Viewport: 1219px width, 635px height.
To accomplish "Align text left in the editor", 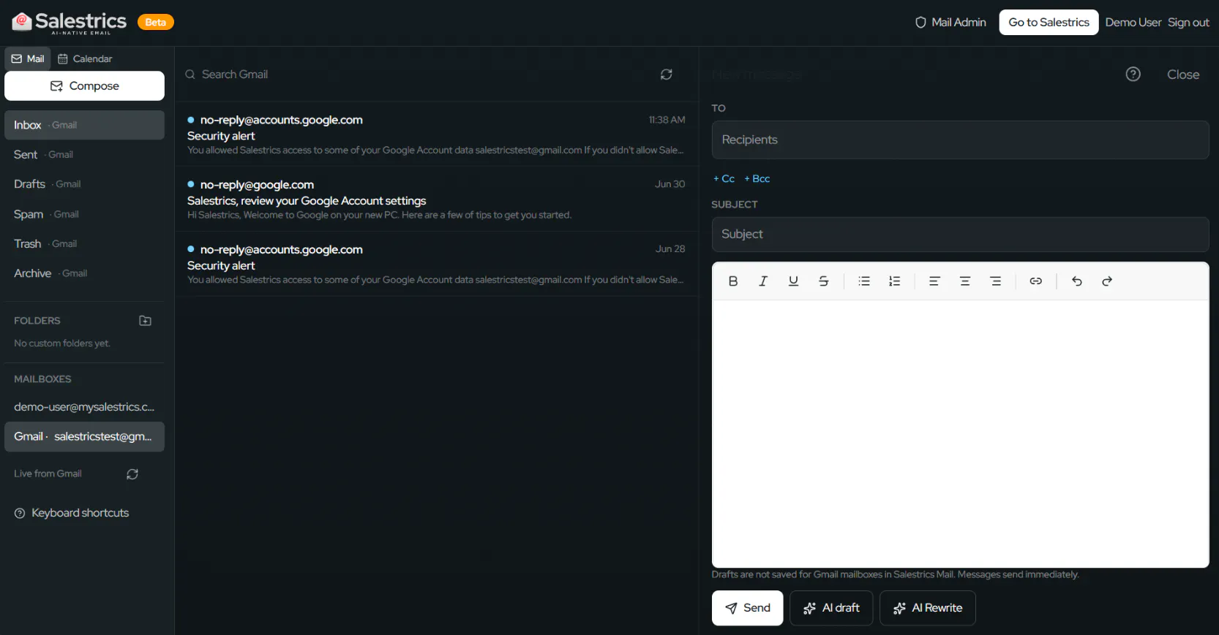I will [934, 281].
